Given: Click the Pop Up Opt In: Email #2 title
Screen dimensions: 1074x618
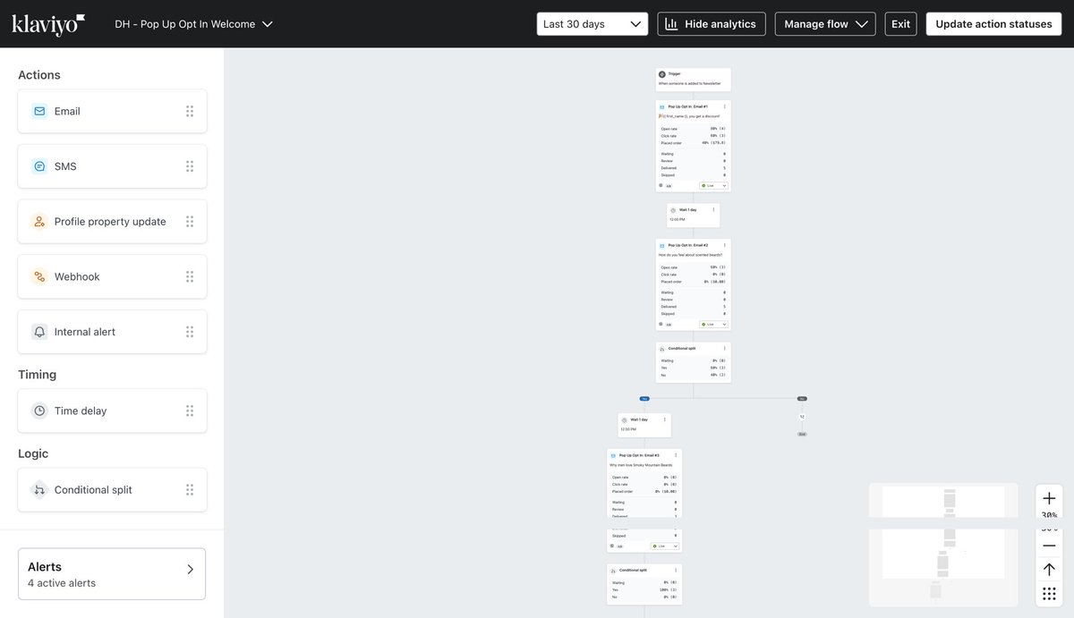Looking at the screenshot, I should [687, 245].
